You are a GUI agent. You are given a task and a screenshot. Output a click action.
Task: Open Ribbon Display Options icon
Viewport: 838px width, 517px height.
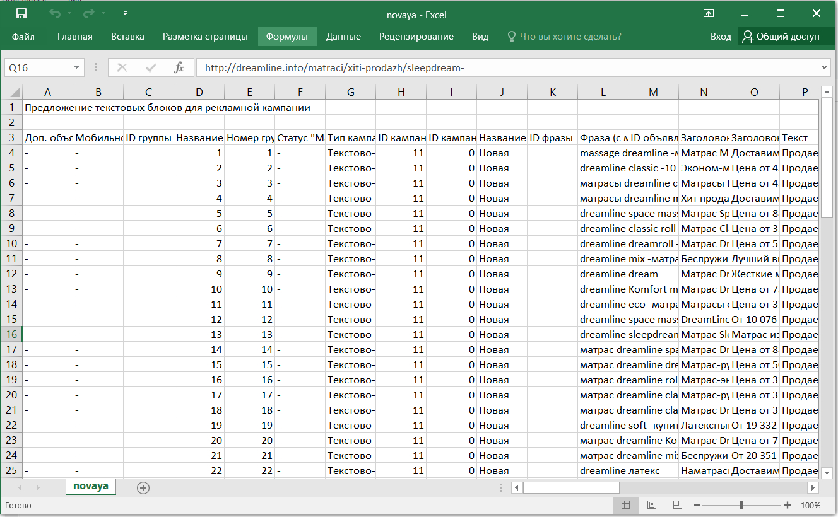tap(709, 13)
